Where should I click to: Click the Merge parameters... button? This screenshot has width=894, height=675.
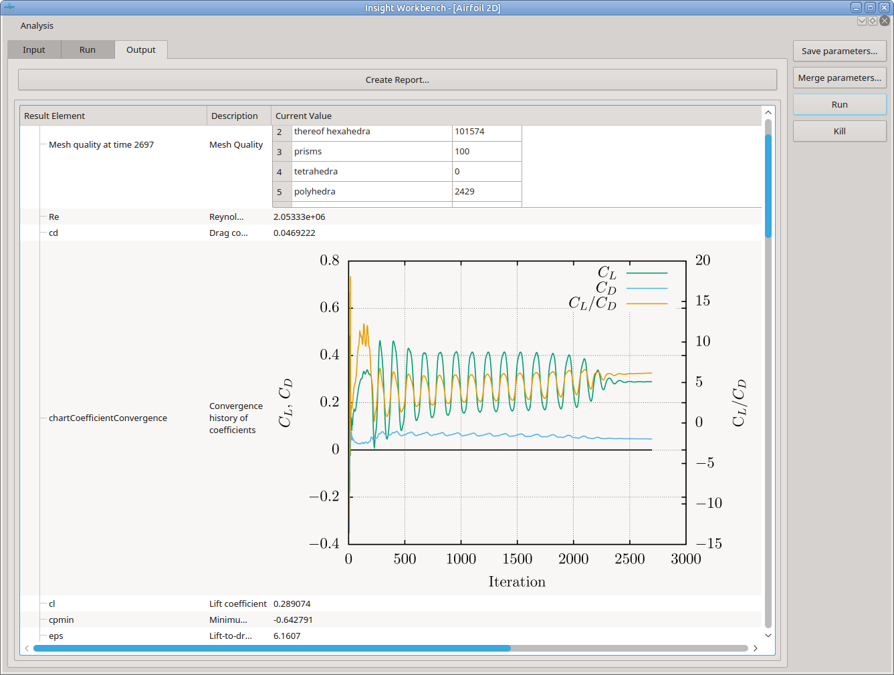pyautogui.click(x=839, y=78)
